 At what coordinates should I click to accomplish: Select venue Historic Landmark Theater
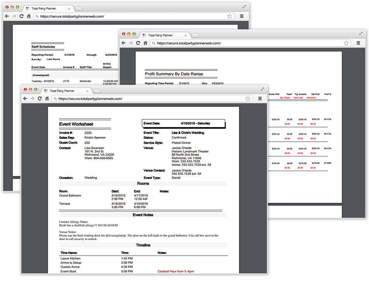[x=190, y=151]
